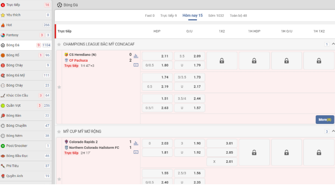Click Colorado Rapids 2 team name

84,142
